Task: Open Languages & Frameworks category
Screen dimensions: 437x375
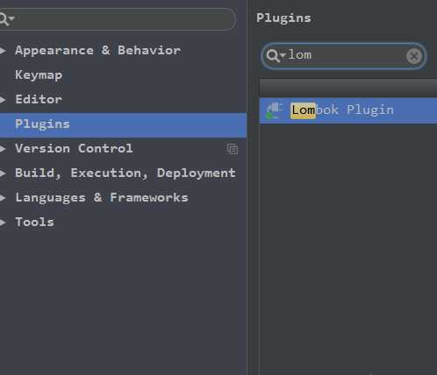Action: (102, 198)
